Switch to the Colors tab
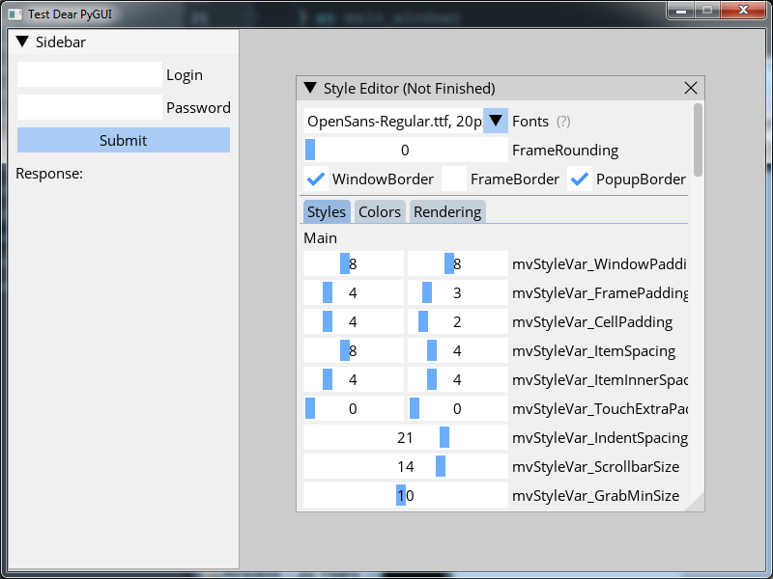This screenshot has height=579, width=773. point(380,211)
